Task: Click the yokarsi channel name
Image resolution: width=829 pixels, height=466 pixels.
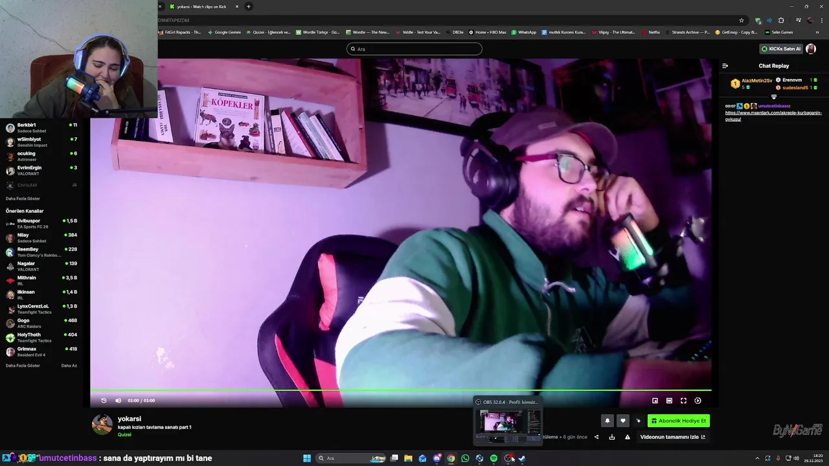Action: (x=130, y=419)
